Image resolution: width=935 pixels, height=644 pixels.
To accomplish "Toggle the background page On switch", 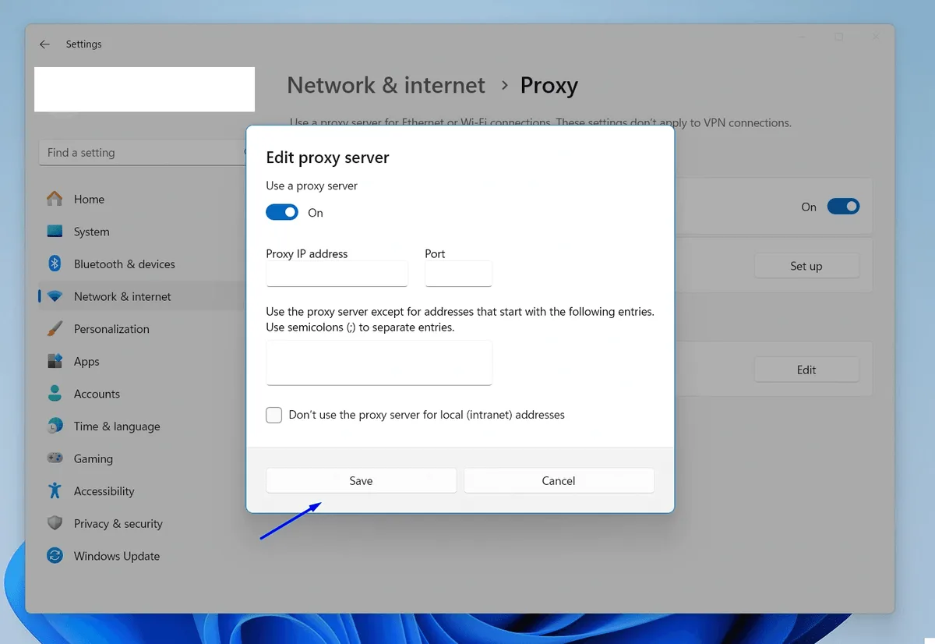I will tap(843, 207).
